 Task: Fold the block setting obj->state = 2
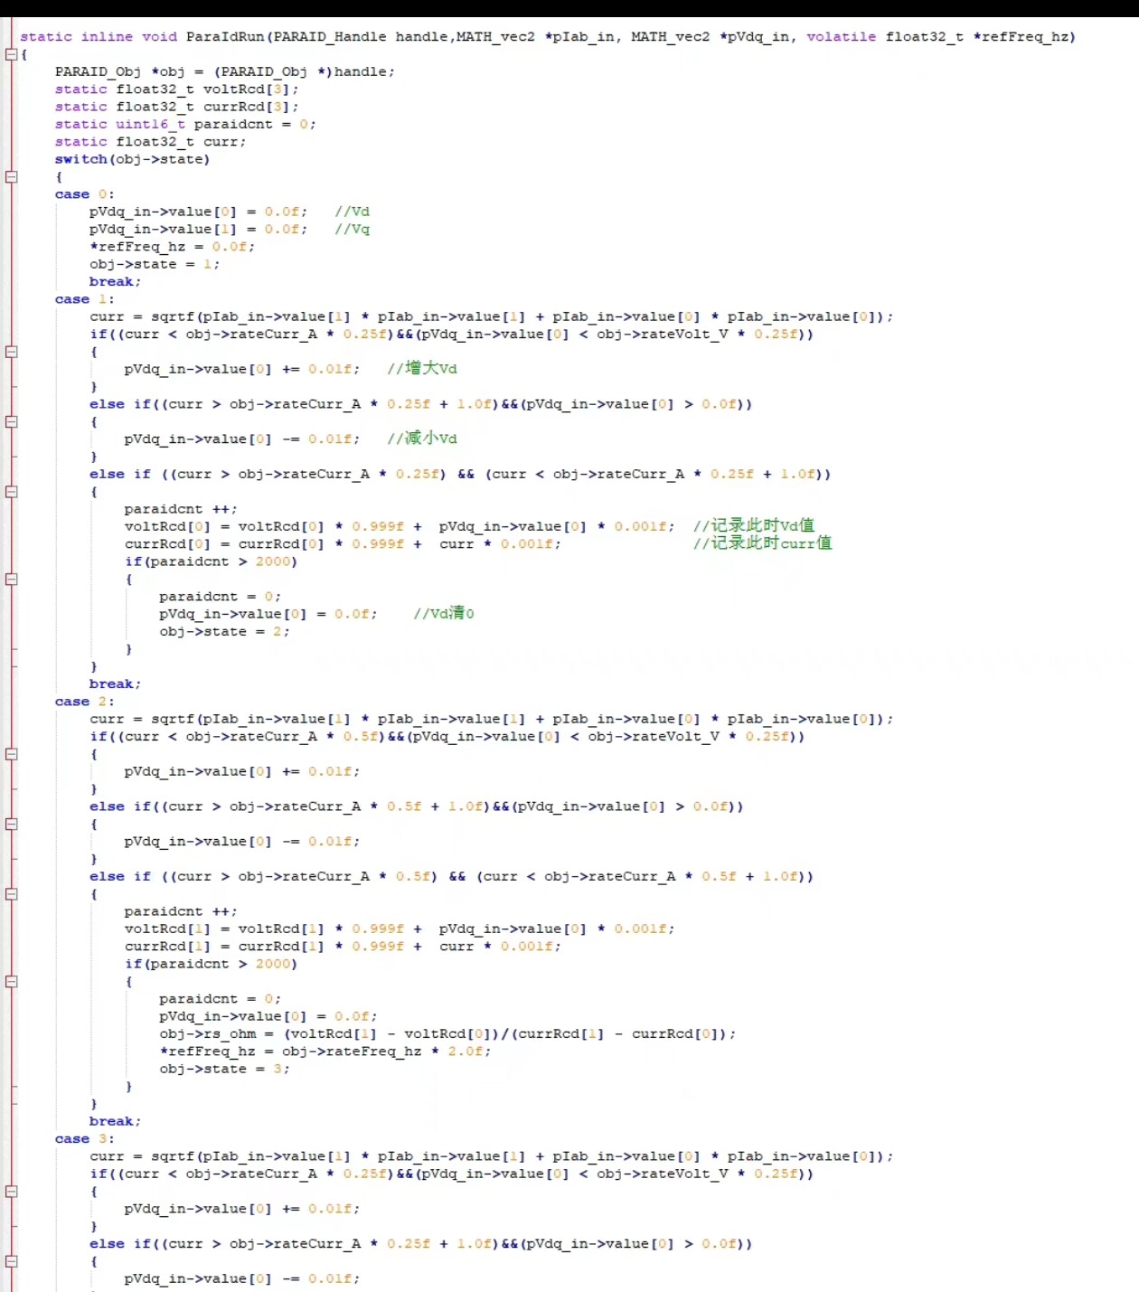coord(11,580)
